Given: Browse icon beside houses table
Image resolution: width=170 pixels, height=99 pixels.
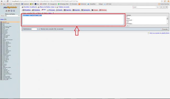Looking at the screenshot, I should (1, 34).
